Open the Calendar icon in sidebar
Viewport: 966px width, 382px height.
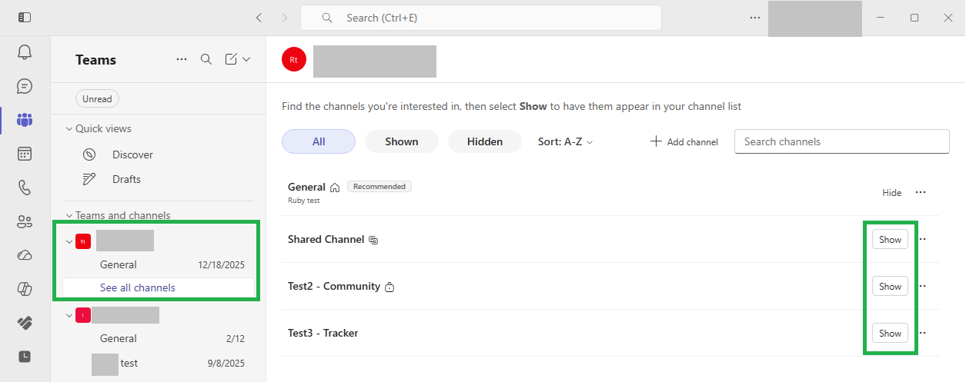tap(25, 154)
